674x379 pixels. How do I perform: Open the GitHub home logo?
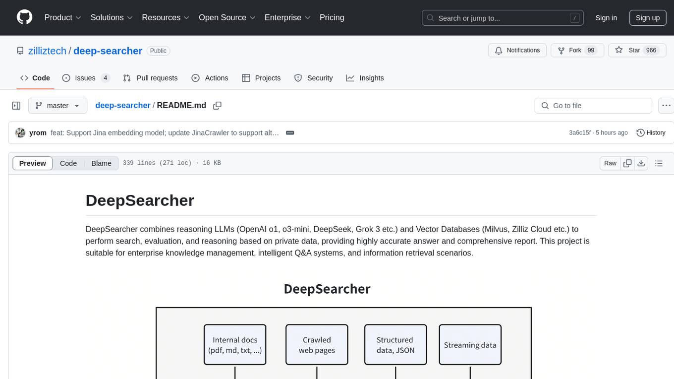[x=24, y=17]
